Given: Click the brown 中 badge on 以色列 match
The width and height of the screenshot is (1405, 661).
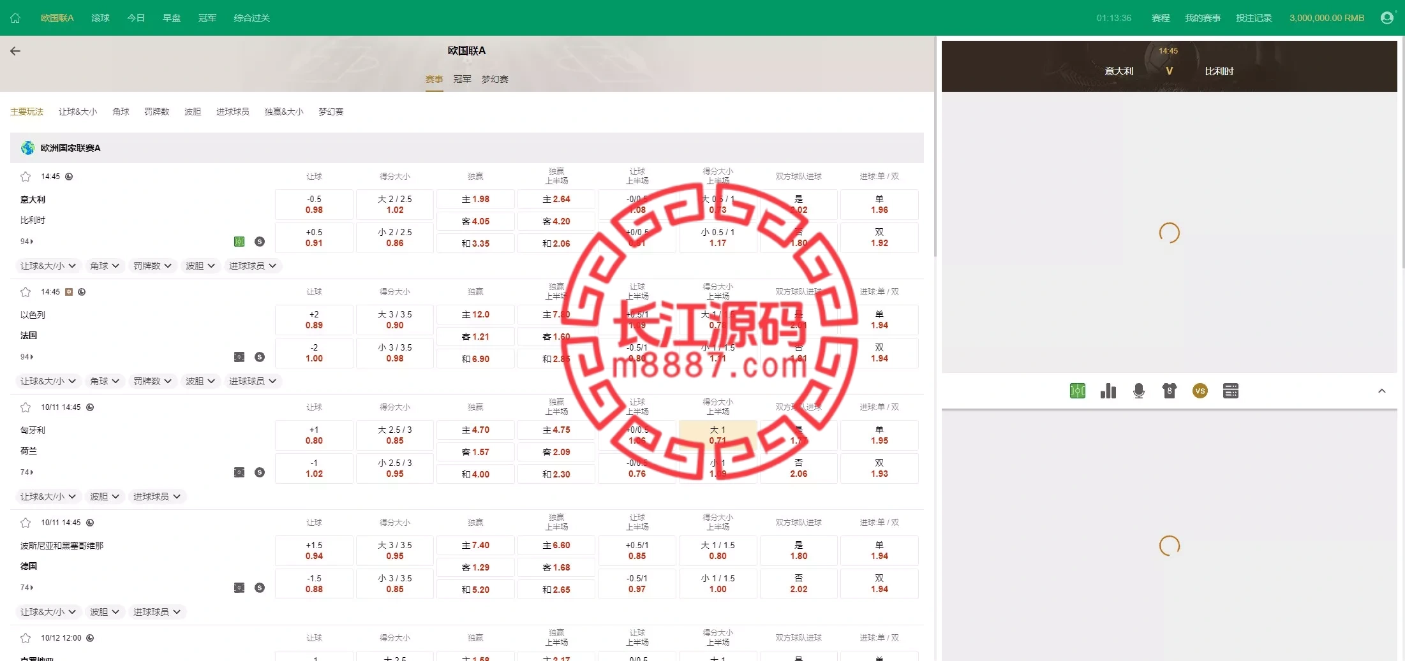Looking at the screenshot, I should (69, 292).
